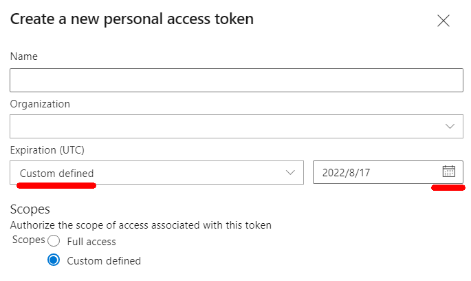Click the 'Create a new personal access token' title

pos(132,19)
